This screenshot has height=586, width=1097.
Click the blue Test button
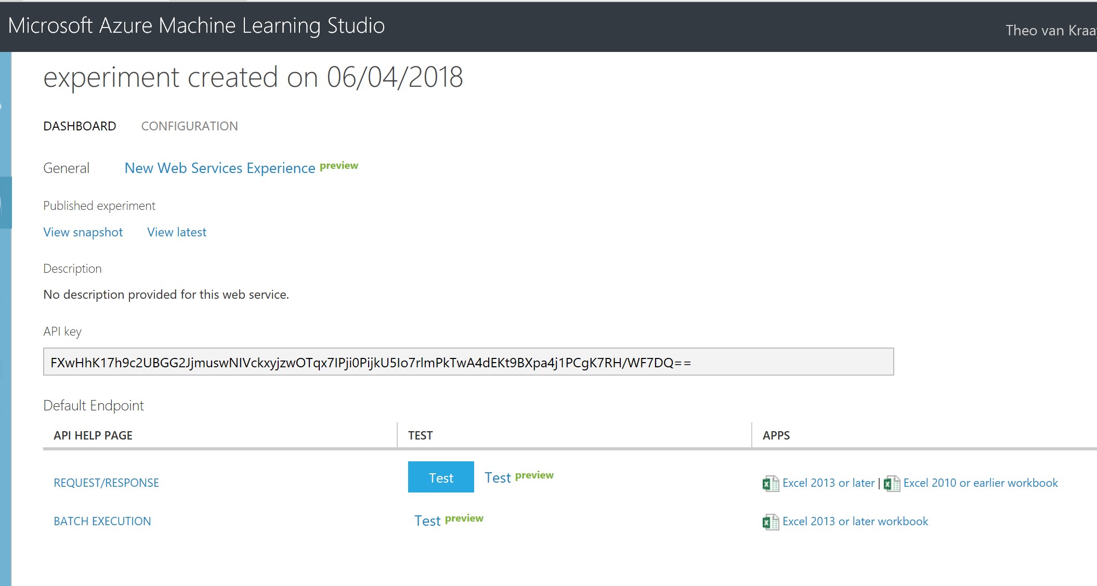pos(441,477)
